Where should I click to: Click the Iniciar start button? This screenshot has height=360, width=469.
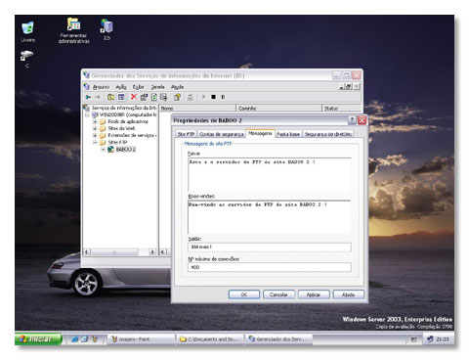coord(38,339)
